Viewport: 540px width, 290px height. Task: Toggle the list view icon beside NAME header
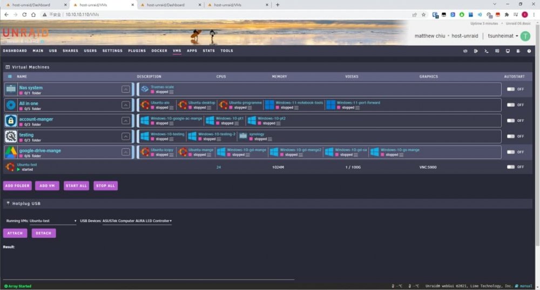[x=10, y=77]
